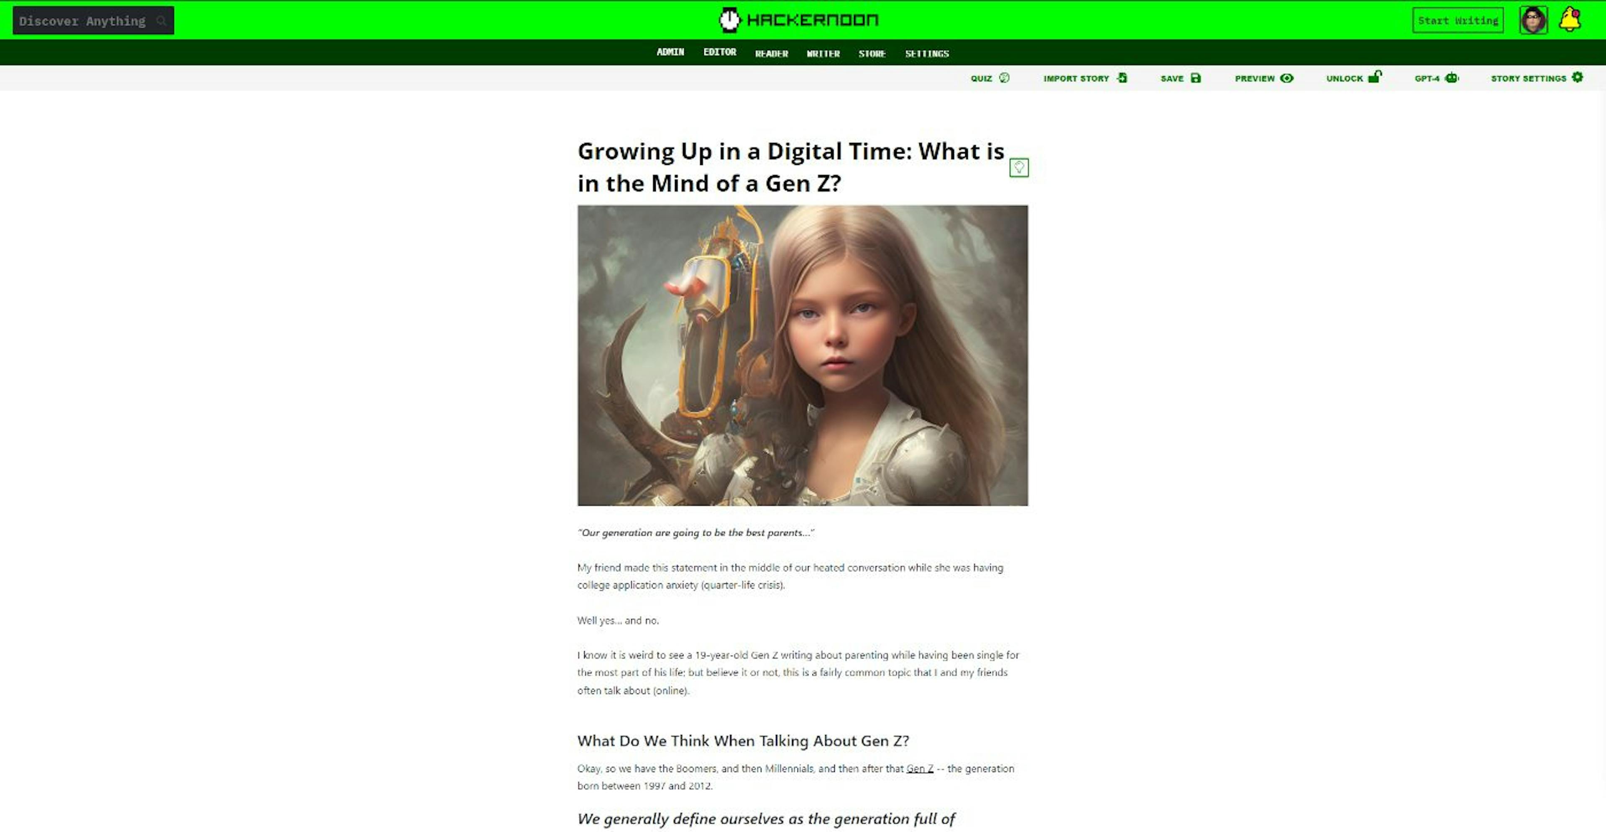Click the user profile avatar icon
The image size is (1606, 832).
click(1535, 19)
